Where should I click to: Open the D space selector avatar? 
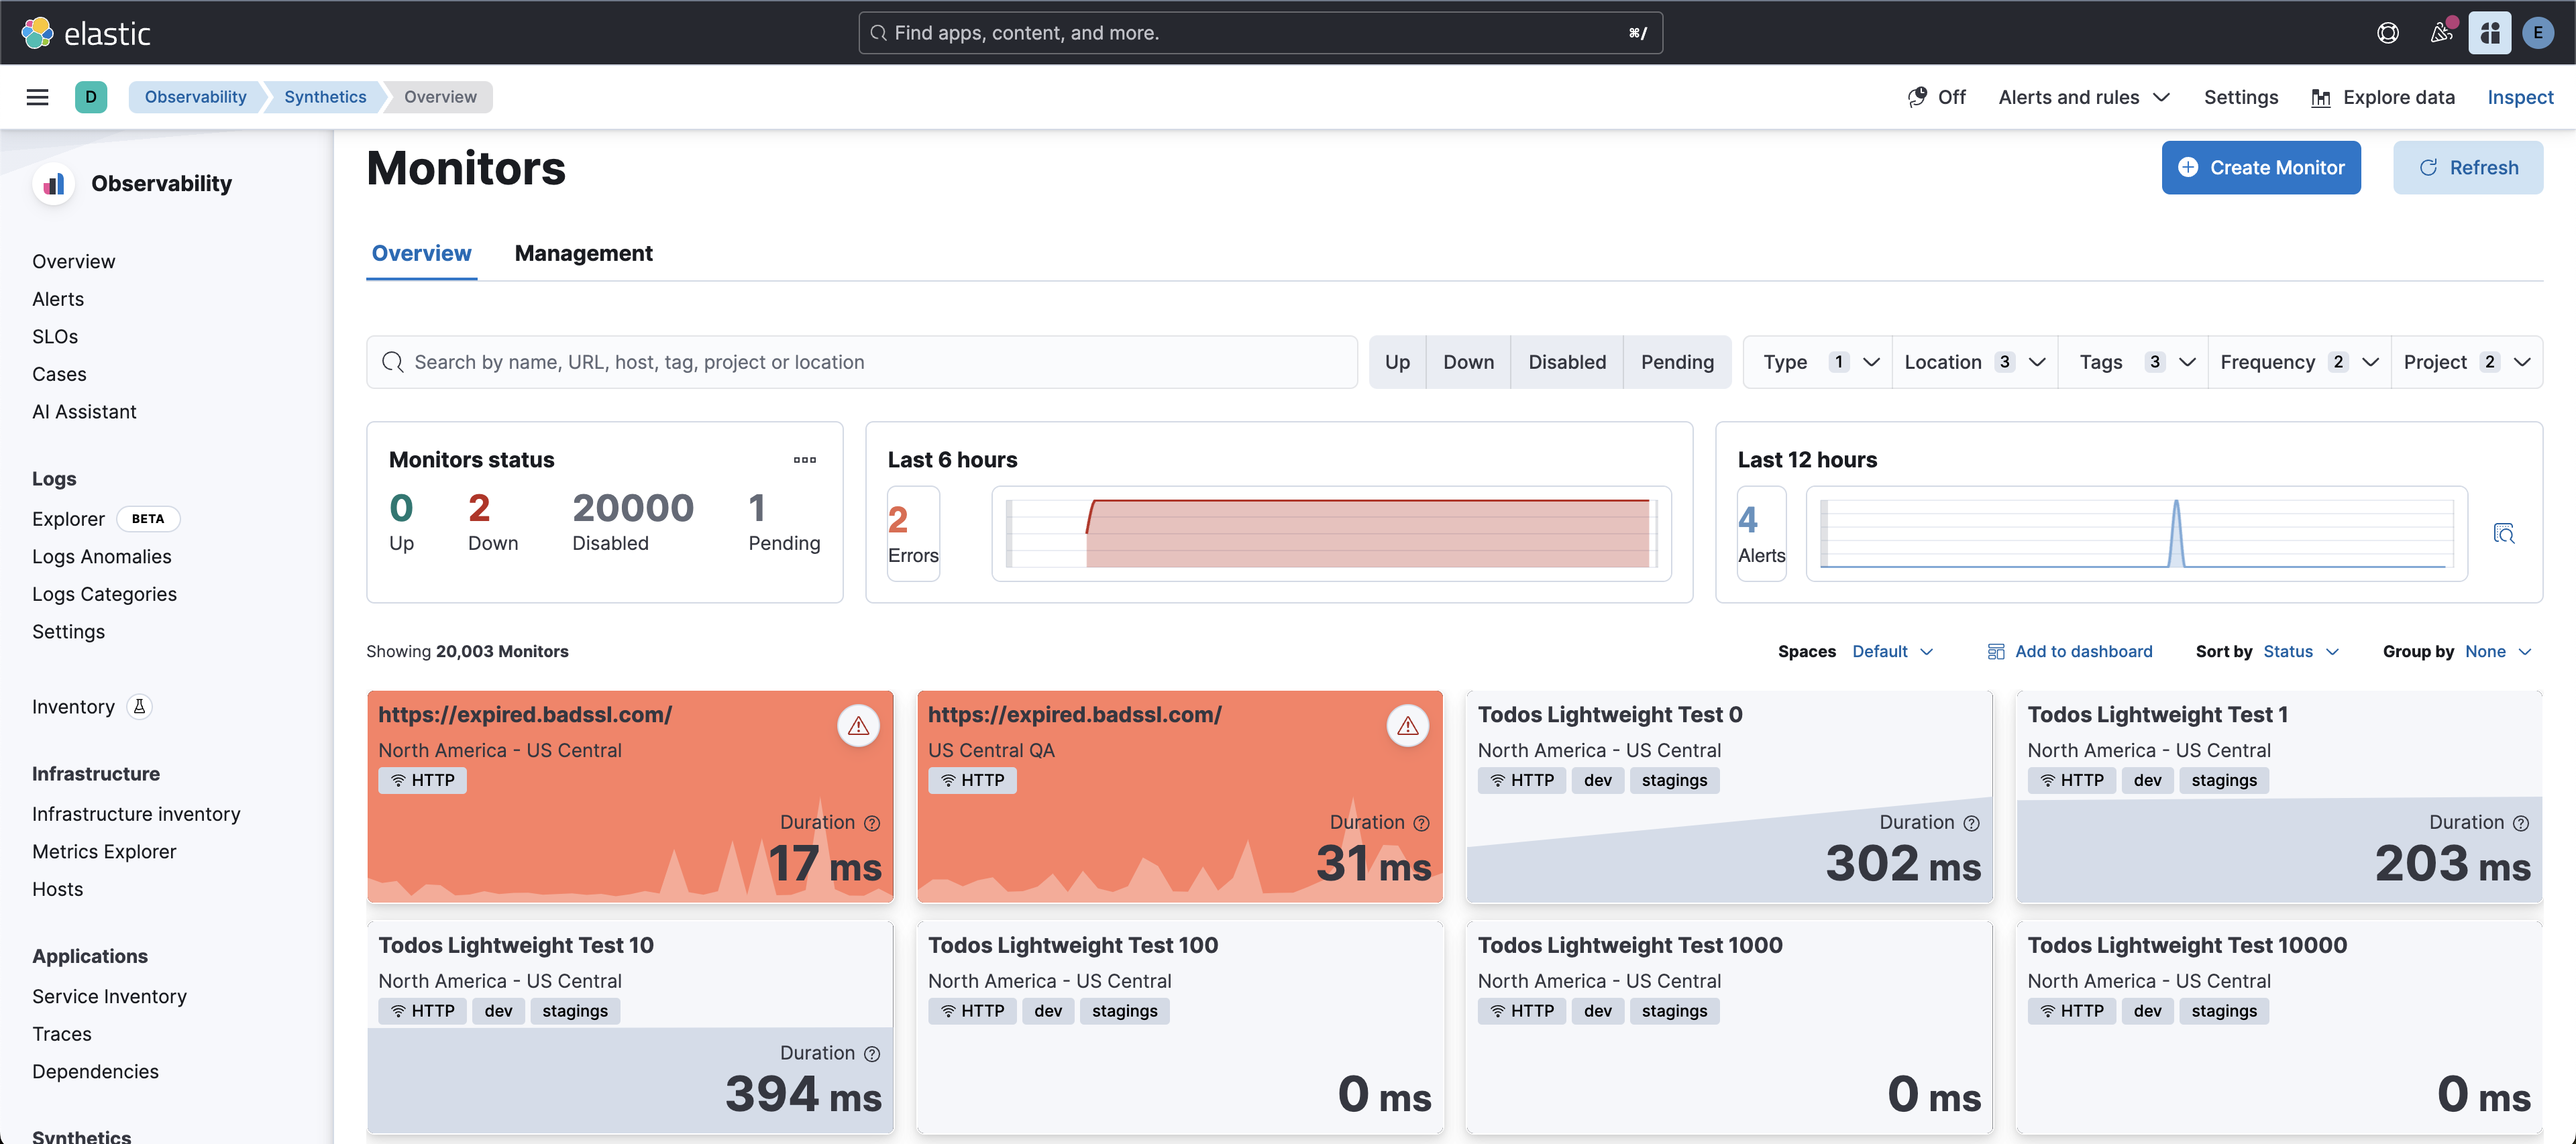tap(91, 97)
